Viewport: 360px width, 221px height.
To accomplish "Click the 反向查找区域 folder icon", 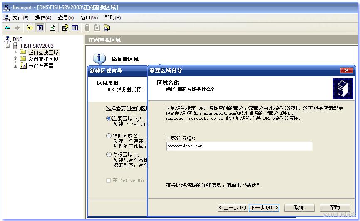I will click(23, 59).
